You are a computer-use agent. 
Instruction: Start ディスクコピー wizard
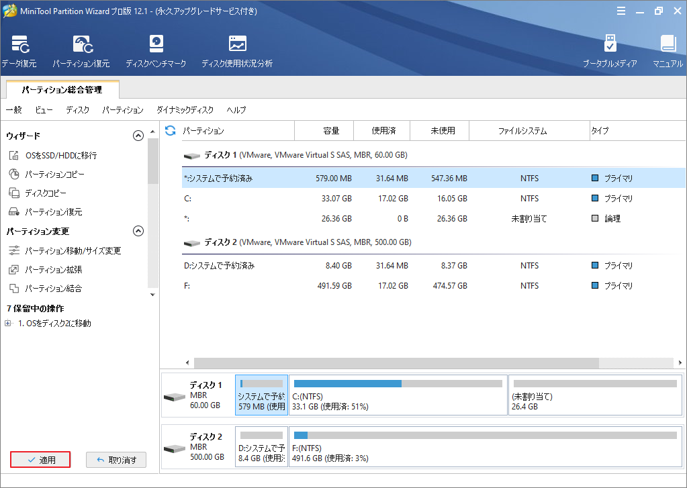[x=38, y=193]
